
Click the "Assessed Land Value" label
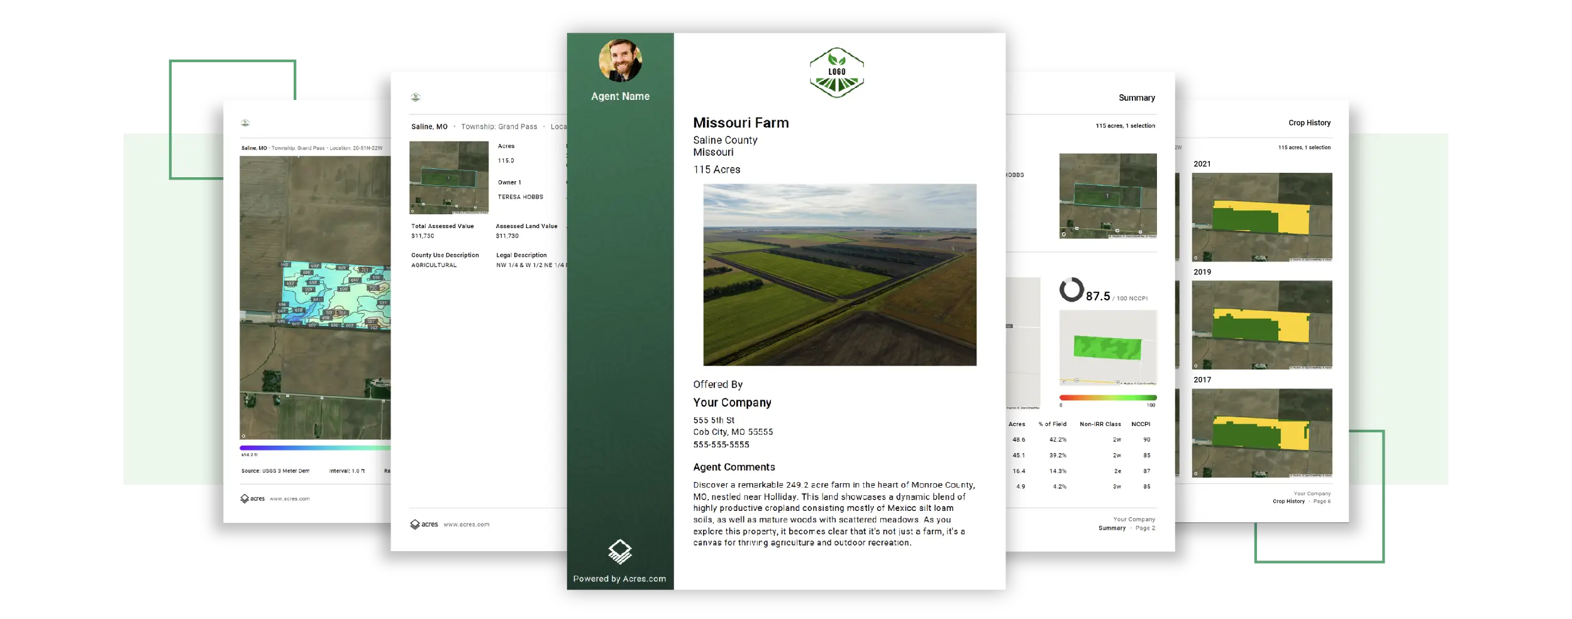pos(526,226)
